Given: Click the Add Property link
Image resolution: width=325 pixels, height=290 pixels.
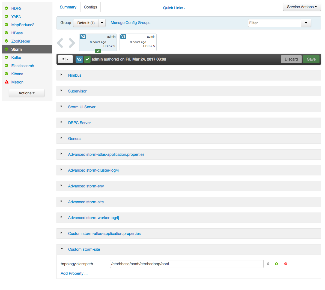Looking at the screenshot, I should 74,273.
